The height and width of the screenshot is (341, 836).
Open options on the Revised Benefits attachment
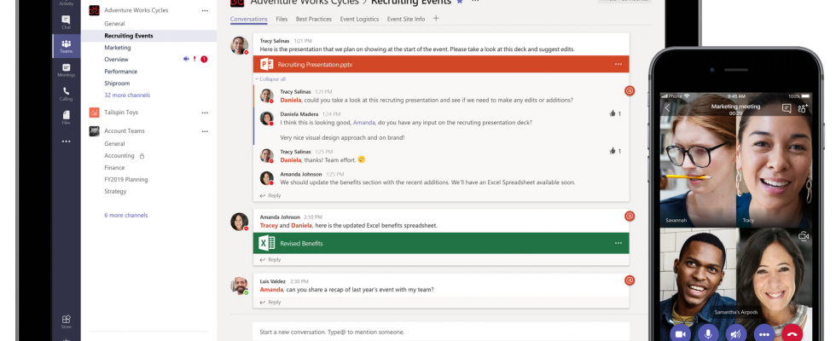618,243
